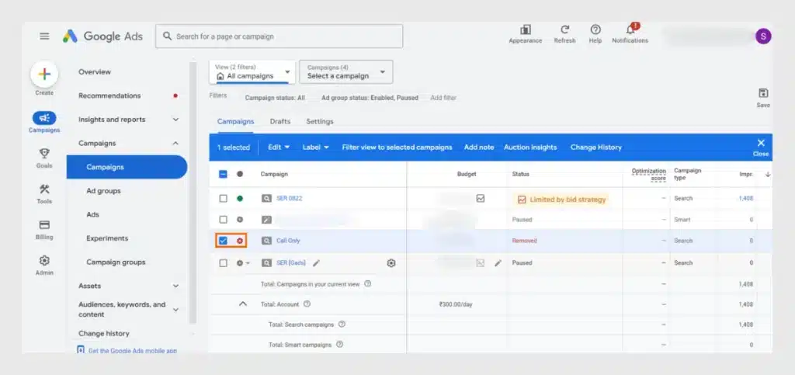Viewport: 795px width, 375px height.
Task: Click Add note in blue bar
Action: [x=478, y=147]
